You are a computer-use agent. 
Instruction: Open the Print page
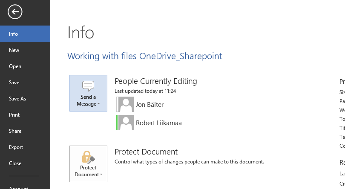25,115
